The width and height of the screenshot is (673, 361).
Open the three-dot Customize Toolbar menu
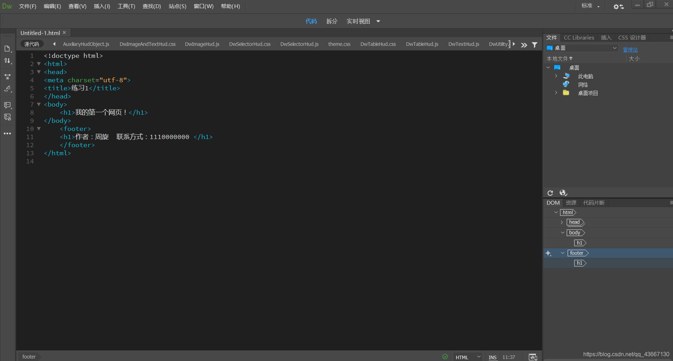[7, 133]
